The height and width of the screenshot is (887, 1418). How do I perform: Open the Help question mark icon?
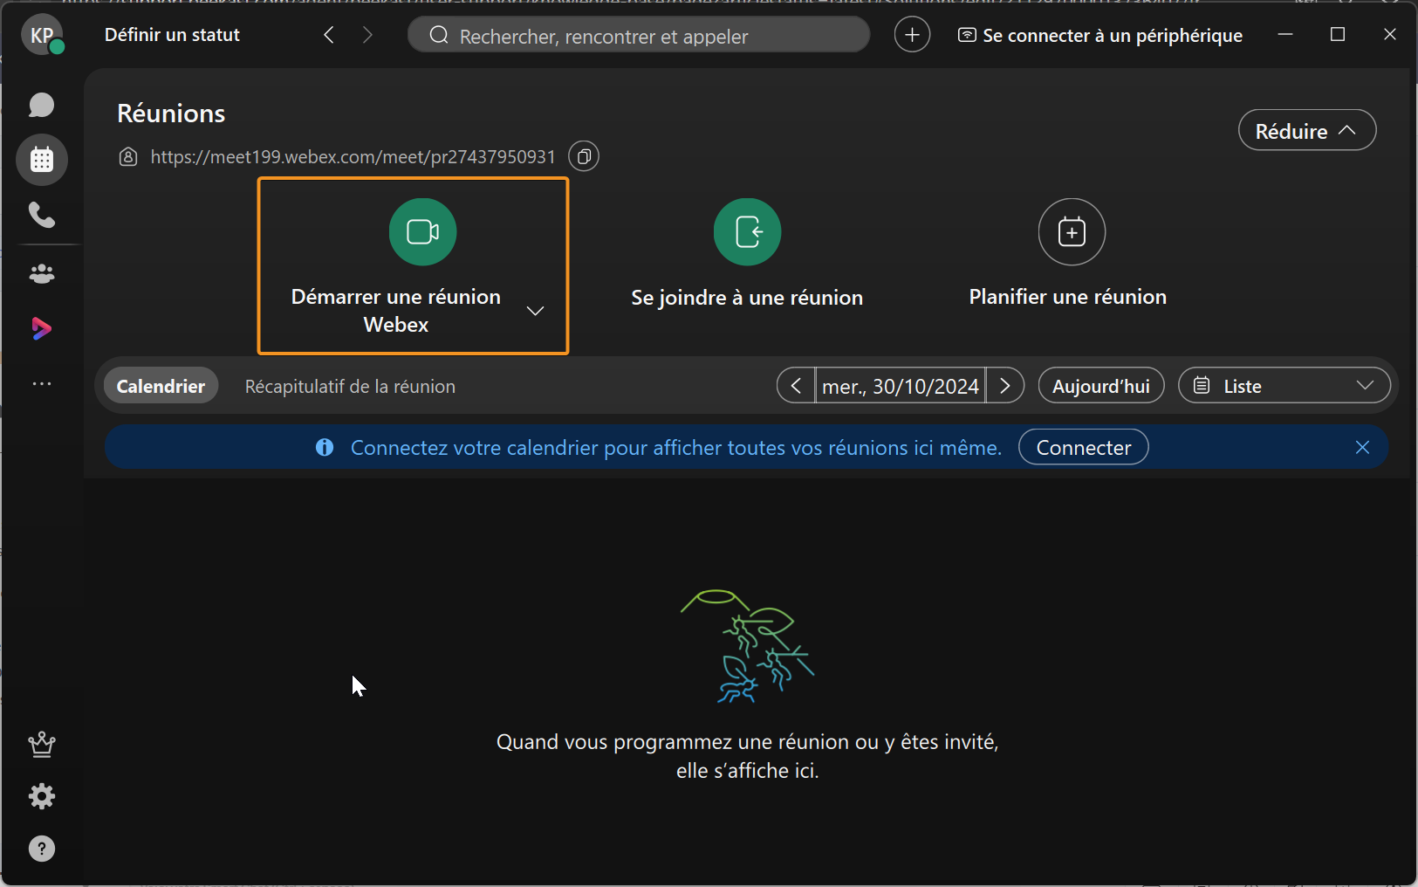42,849
